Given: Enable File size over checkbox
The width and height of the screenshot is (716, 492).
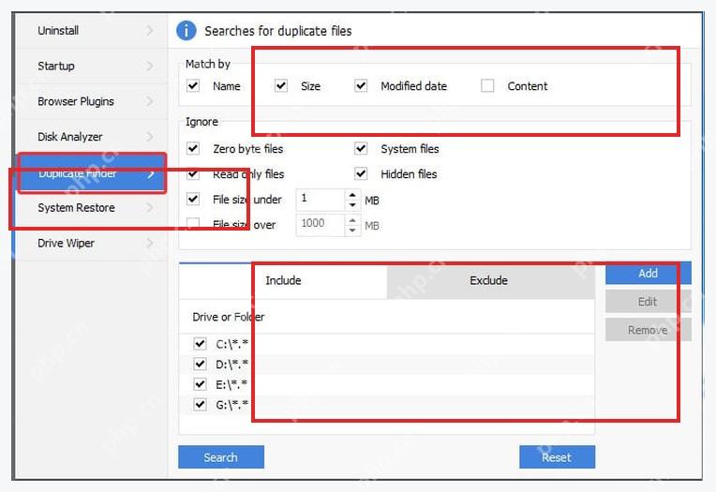Looking at the screenshot, I should pos(193,224).
